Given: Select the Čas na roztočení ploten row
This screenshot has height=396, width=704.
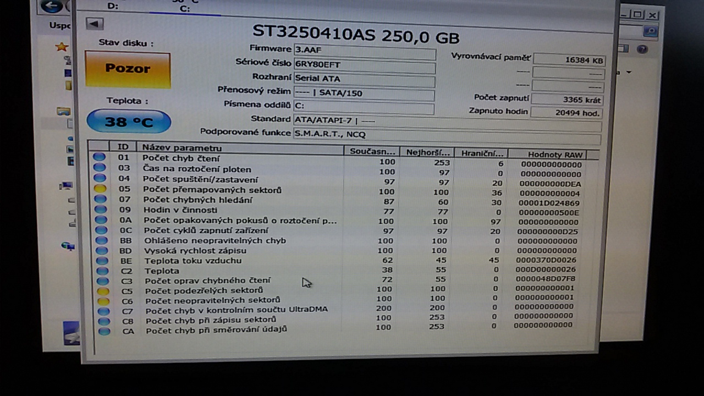Looking at the screenshot, I should (343, 171).
